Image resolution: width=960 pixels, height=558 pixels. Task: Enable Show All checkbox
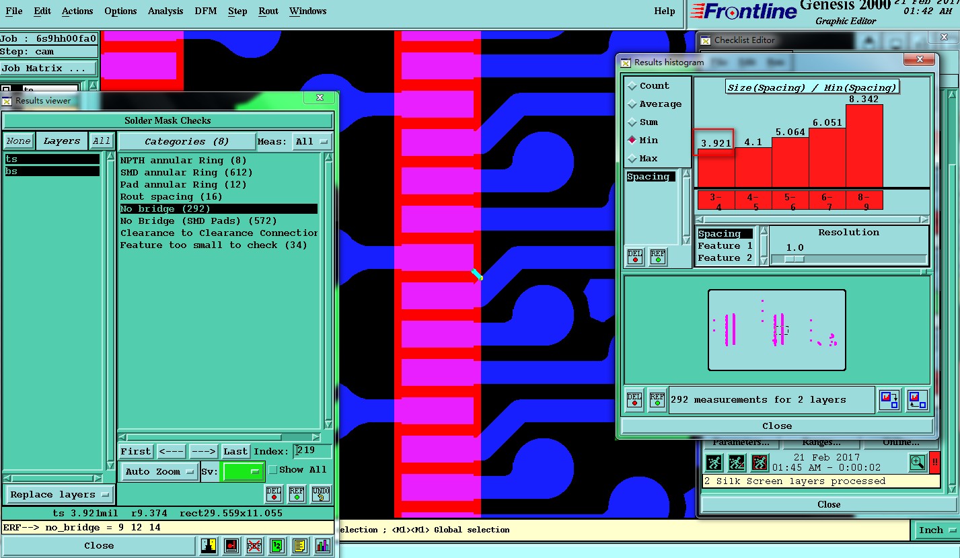pos(273,470)
